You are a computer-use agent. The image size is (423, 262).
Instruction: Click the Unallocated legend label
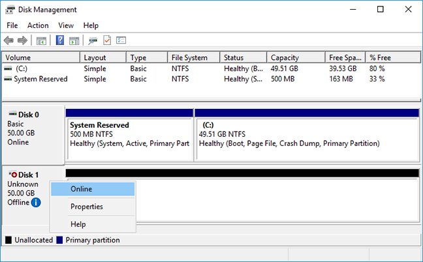tap(34, 240)
